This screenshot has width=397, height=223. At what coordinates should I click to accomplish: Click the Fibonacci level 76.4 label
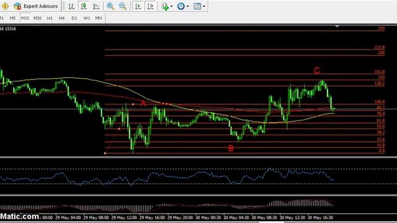point(381,114)
